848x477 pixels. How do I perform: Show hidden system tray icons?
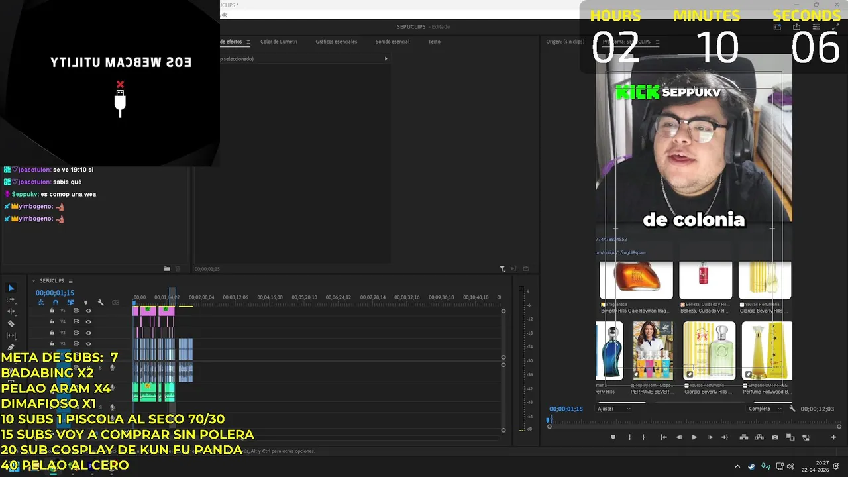coord(737,466)
